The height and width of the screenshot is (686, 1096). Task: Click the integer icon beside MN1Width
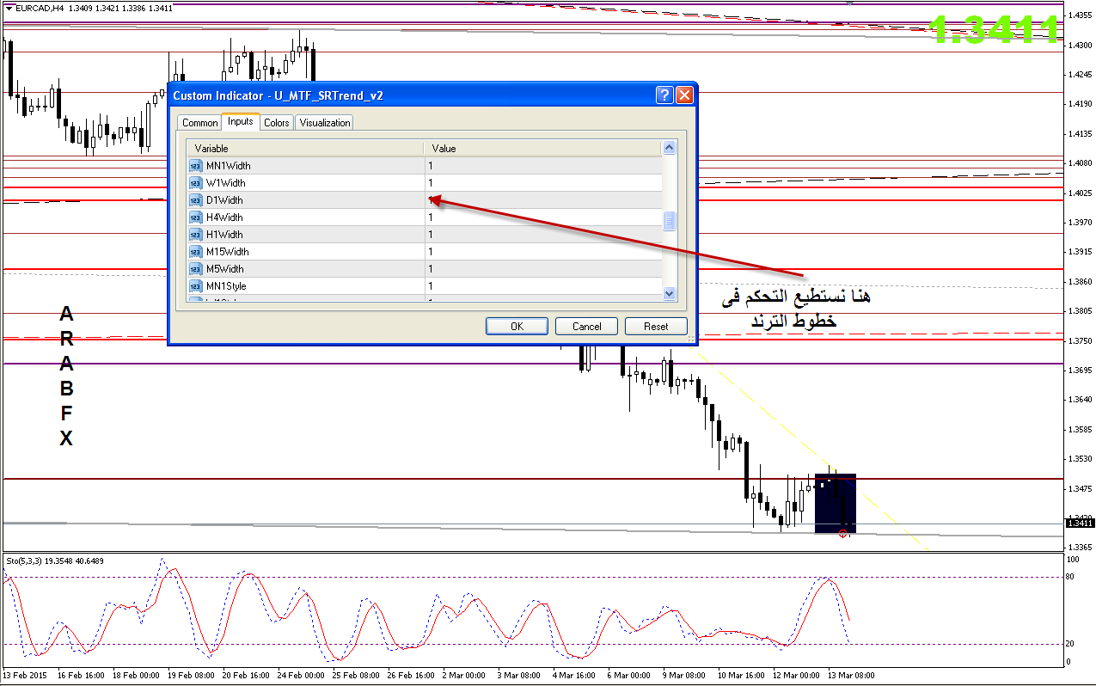click(x=194, y=165)
